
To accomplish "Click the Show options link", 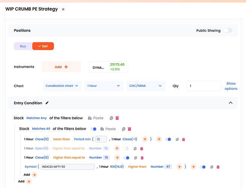I will click(231, 86).
